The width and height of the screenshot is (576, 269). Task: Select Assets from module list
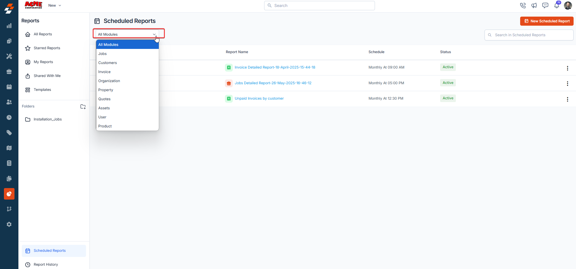(x=127, y=108)
